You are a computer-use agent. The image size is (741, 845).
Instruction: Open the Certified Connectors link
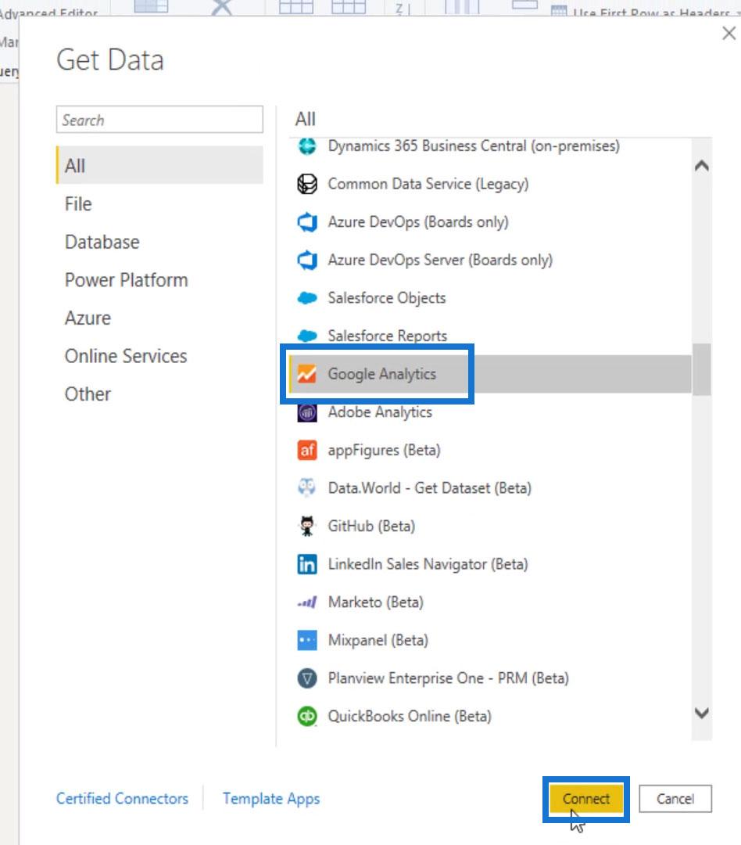pos(122,799)
